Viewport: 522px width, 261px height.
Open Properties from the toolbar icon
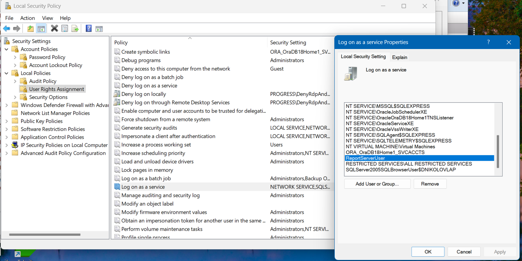(x=64, y=29)
